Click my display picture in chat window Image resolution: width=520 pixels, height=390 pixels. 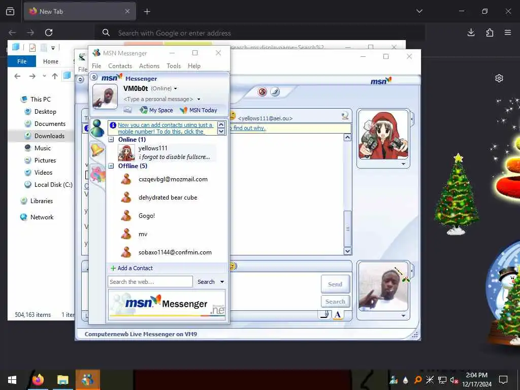click(x=383, y=286)
